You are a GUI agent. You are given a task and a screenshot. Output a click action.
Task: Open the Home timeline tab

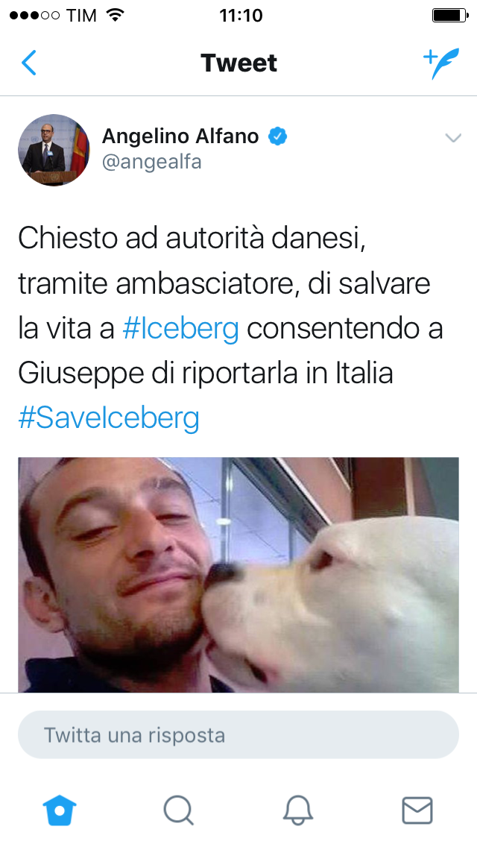pyautogui.click(x=60, y=810)
